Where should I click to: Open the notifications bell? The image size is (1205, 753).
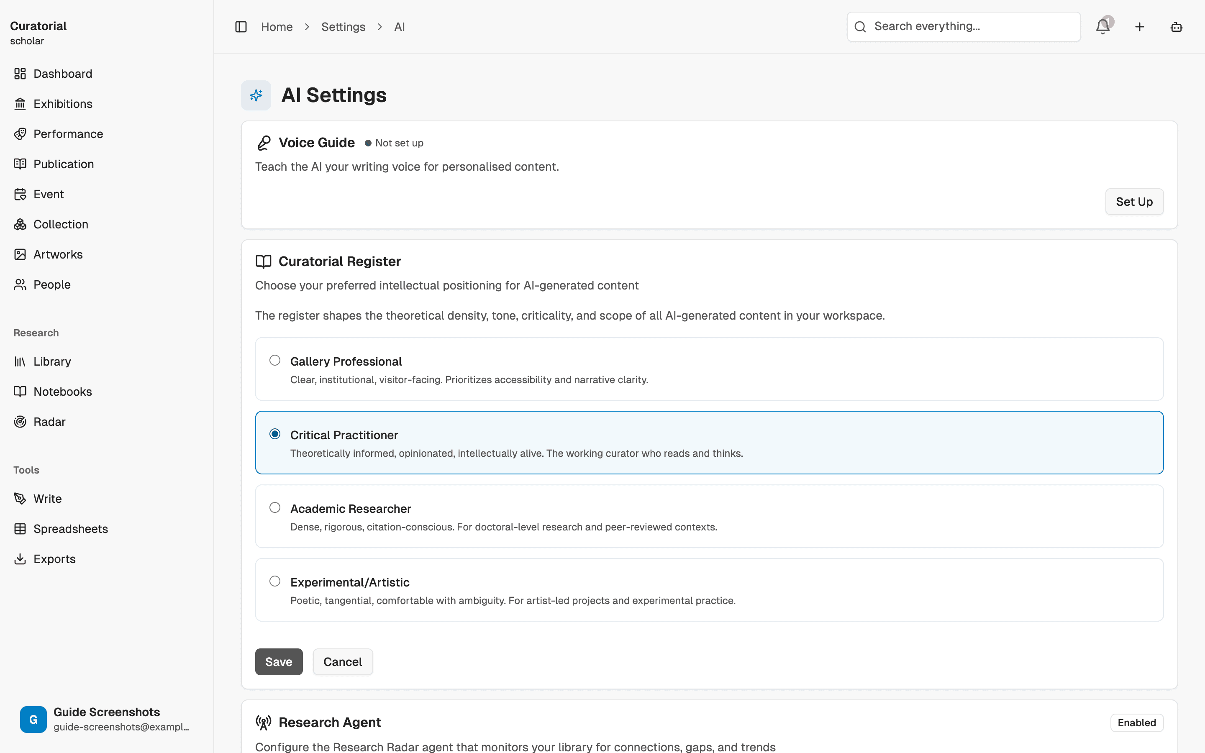point(1103,26)
